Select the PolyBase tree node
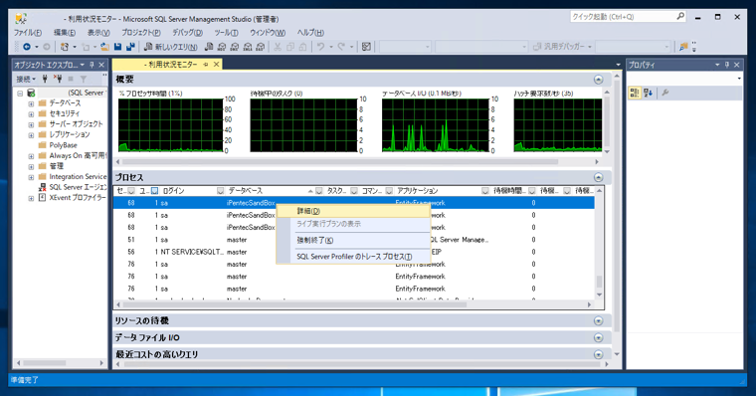This screenshot has width=756, height=396. pos(63,145)
